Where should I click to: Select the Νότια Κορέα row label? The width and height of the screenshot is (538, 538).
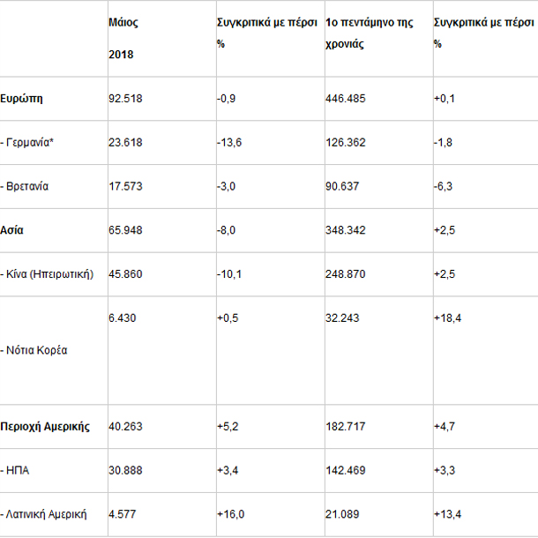coord(37,350)
